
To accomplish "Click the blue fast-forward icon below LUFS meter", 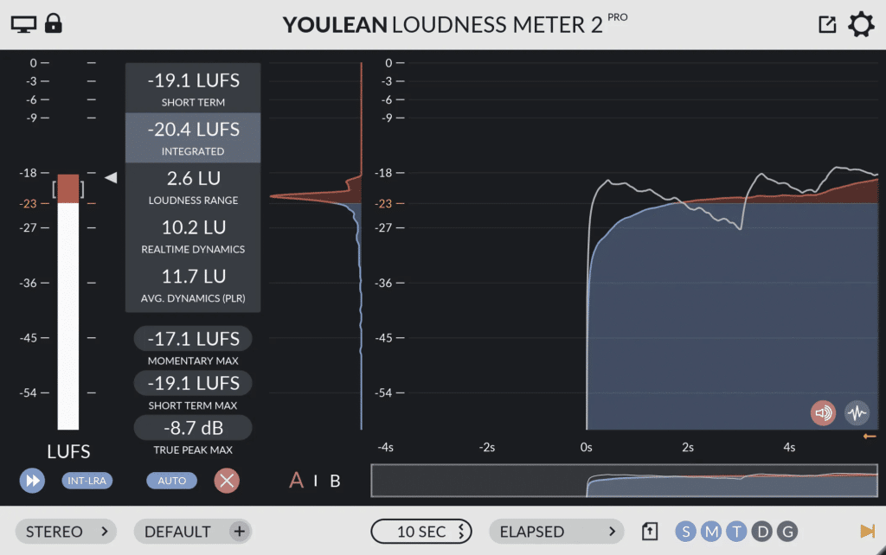I will tap(32, 481).
